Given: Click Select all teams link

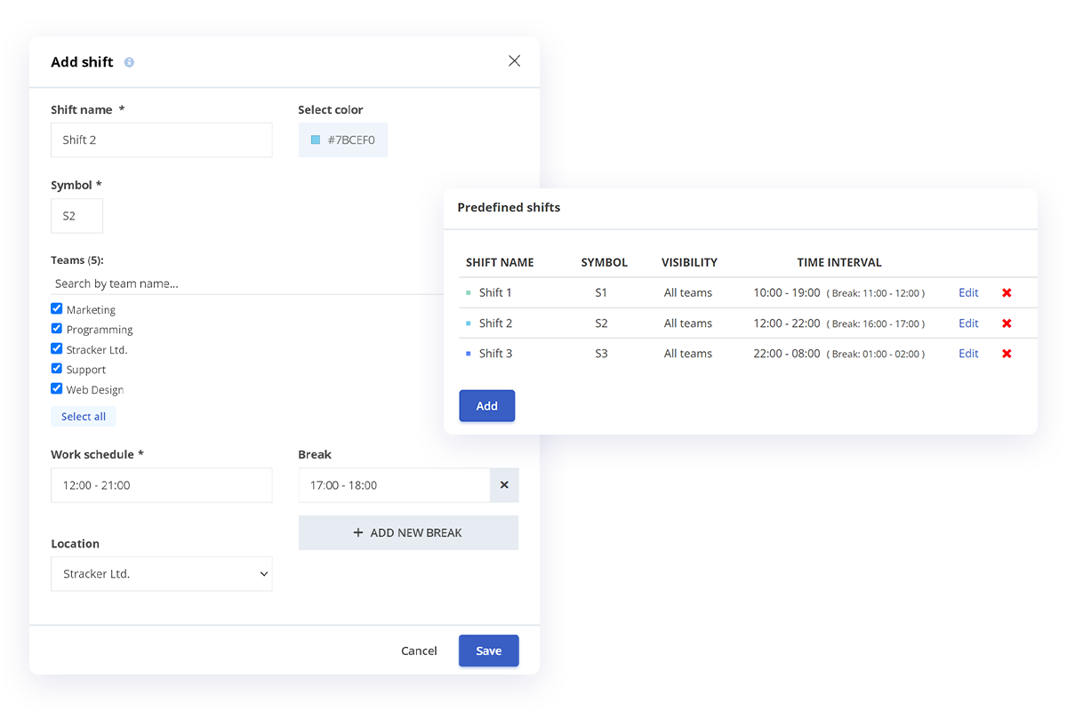Looking at the screenshot, I should 83,415.
